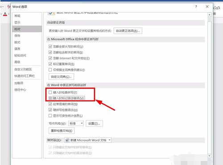Open 例外项 新建 Microsoft Word 文档 dropdown
The image size is (223, 165).
88,140
